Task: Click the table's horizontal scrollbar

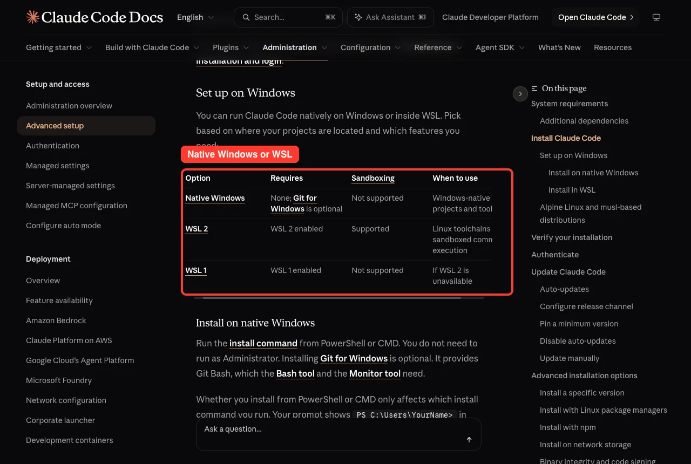Action: pos(331,297)
